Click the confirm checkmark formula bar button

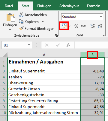coord(58,45)
